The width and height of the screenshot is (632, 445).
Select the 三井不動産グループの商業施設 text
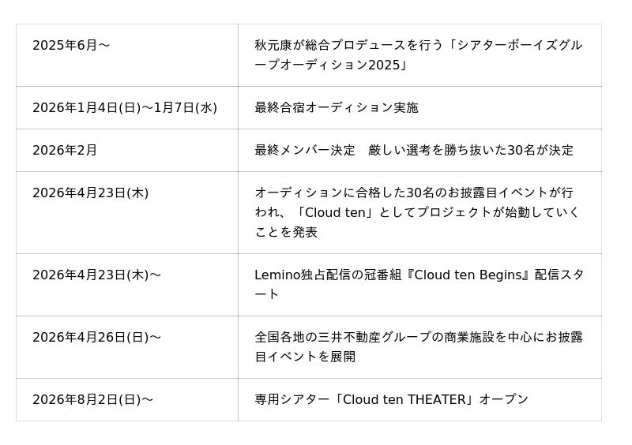coord(419,337)
